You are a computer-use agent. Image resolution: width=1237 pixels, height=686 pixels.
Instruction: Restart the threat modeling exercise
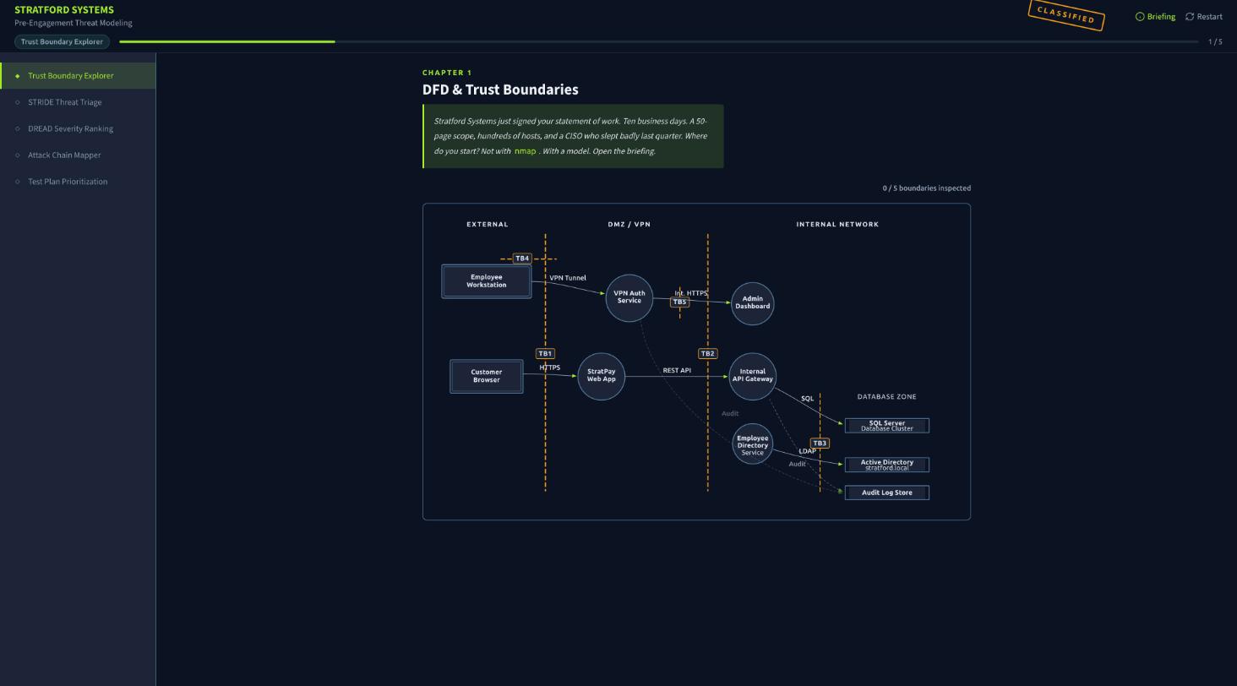click(x=1204, y=17)
